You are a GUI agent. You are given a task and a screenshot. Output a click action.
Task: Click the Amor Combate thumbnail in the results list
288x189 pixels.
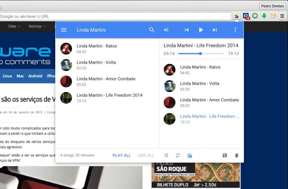click(66, 81)
